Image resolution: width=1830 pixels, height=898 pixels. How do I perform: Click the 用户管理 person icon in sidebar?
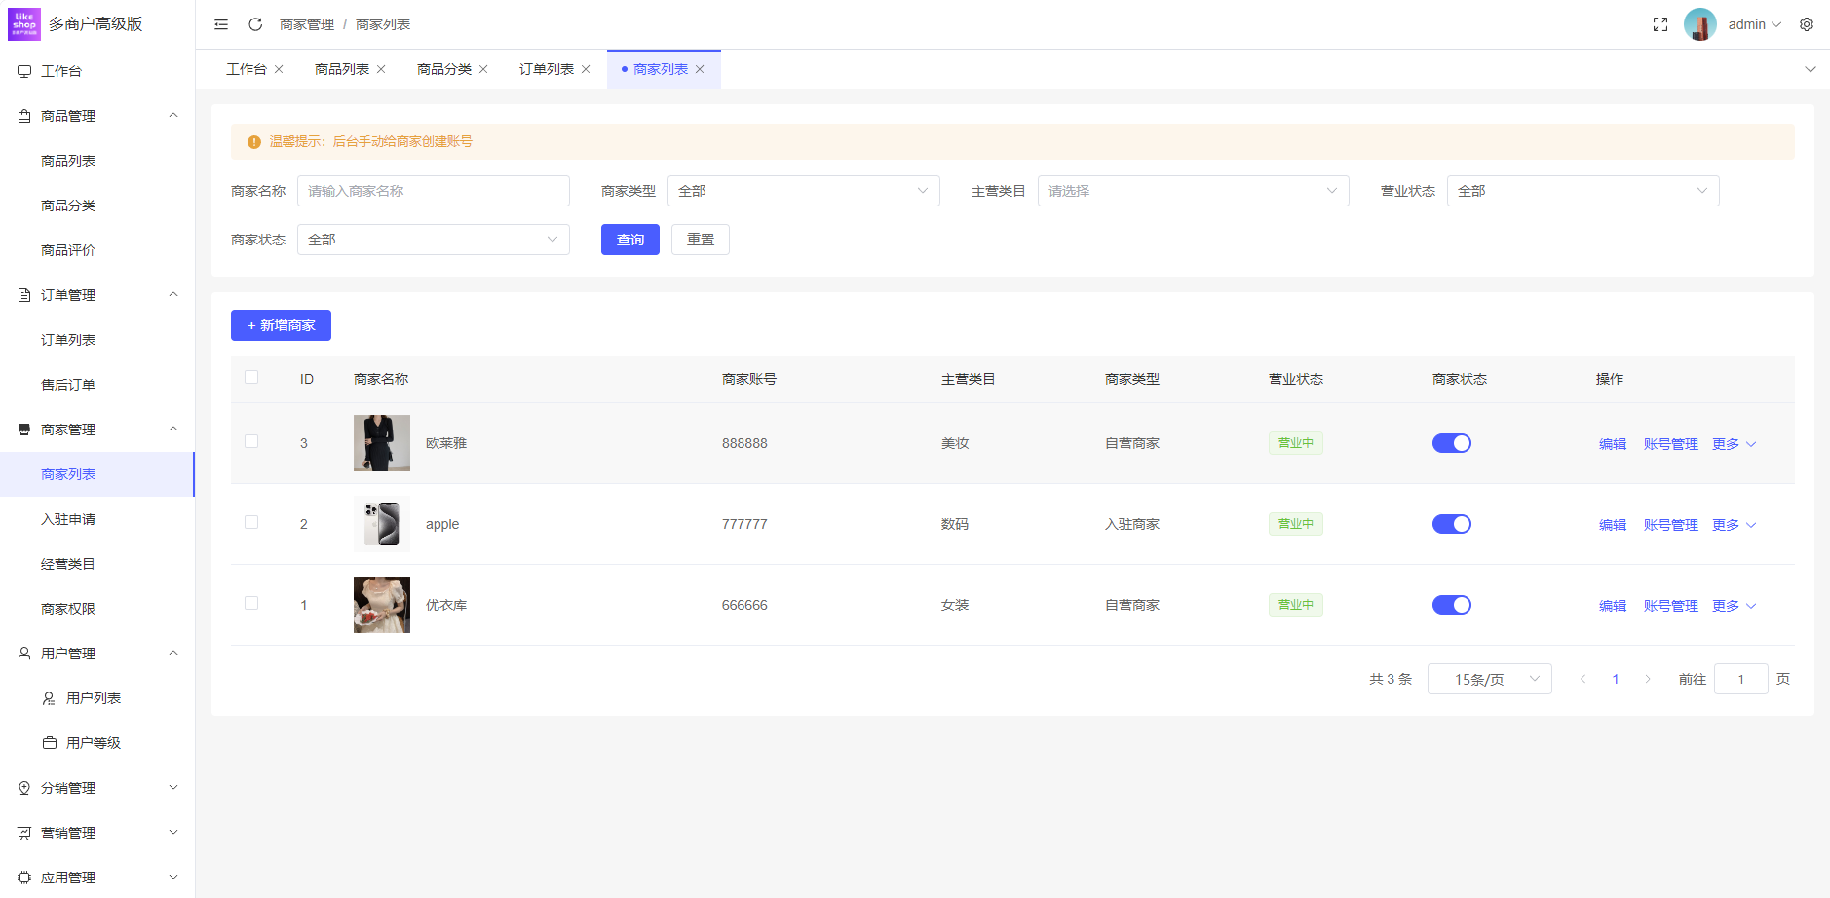point(23,653)
